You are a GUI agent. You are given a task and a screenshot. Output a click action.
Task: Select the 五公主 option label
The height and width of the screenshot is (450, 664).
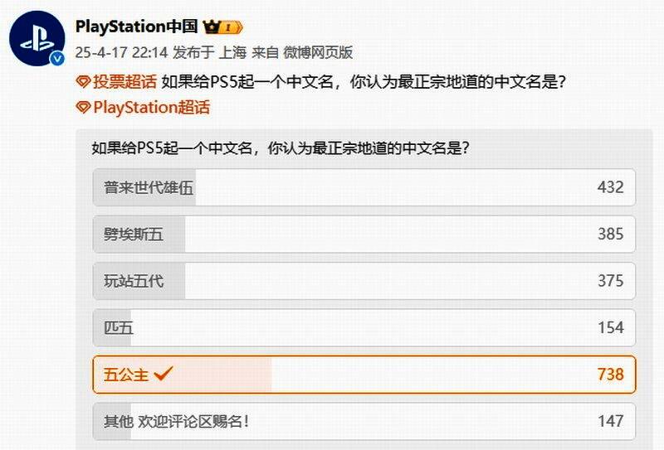pos(126,375)
